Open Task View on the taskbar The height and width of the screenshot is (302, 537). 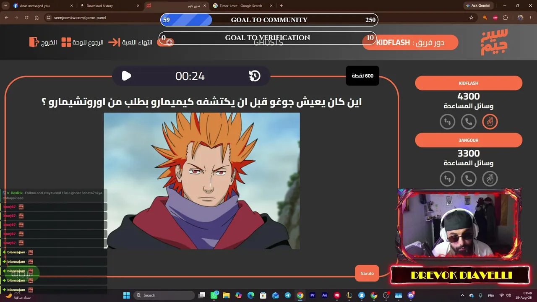click(202, 295)
